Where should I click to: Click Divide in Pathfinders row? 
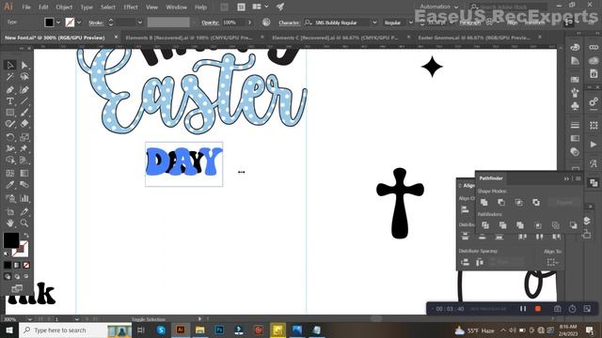[485, 225]
